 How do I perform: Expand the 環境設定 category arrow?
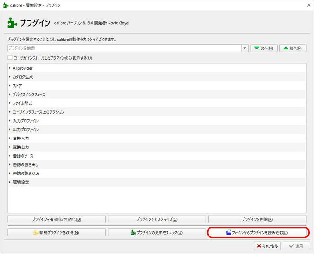click(x=9, y=182)
